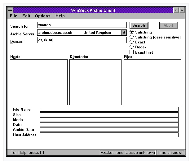Click inside the empty Hosts list box
The image size is (190, 161).
(39, 82)
